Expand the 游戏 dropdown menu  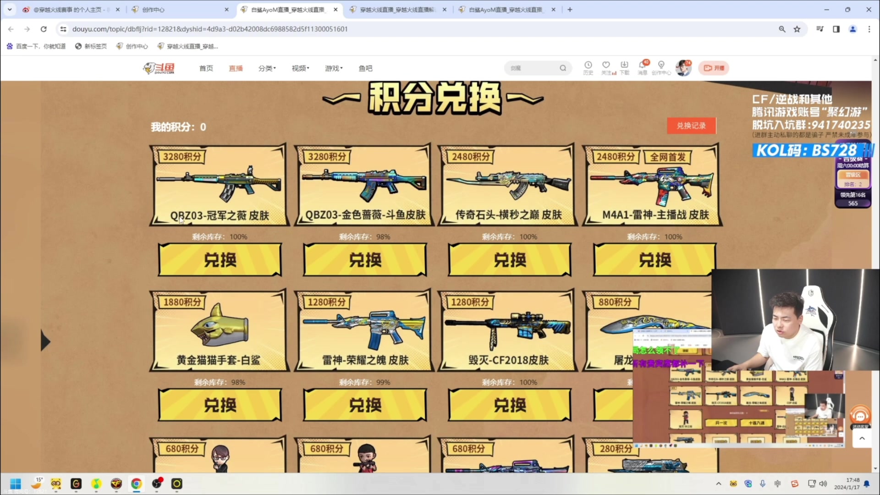tap(334, 68)
